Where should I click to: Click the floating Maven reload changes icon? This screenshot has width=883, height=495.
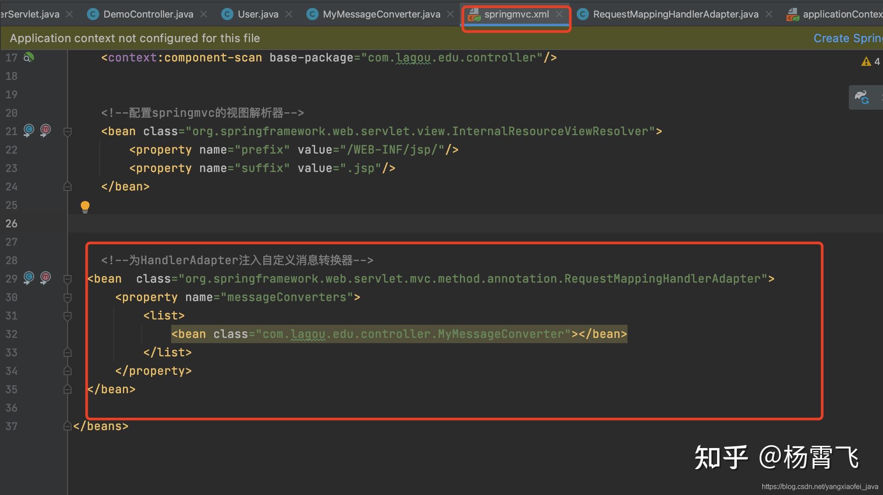(x=862, y=97)
